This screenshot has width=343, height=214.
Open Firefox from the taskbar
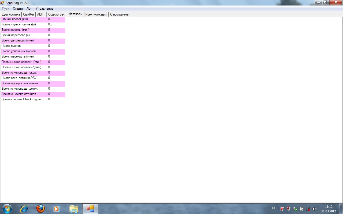[40, 208]
